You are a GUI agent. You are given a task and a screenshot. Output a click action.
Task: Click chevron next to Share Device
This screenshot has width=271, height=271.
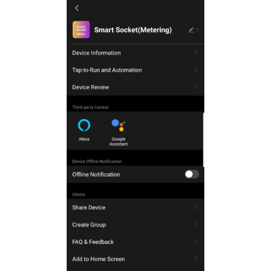(x=196, y=208)
